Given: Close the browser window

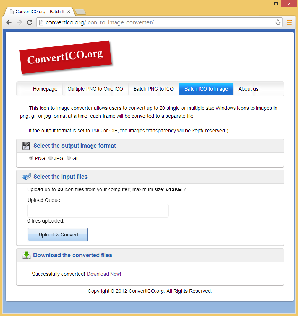Looking at the screenshot, I should pyautogui.click(x=288, y=4).
